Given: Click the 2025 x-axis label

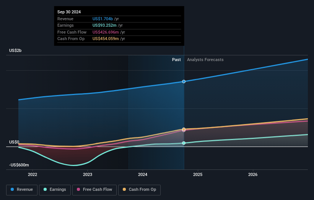Looking at the screenshot, I should [198, 174].
